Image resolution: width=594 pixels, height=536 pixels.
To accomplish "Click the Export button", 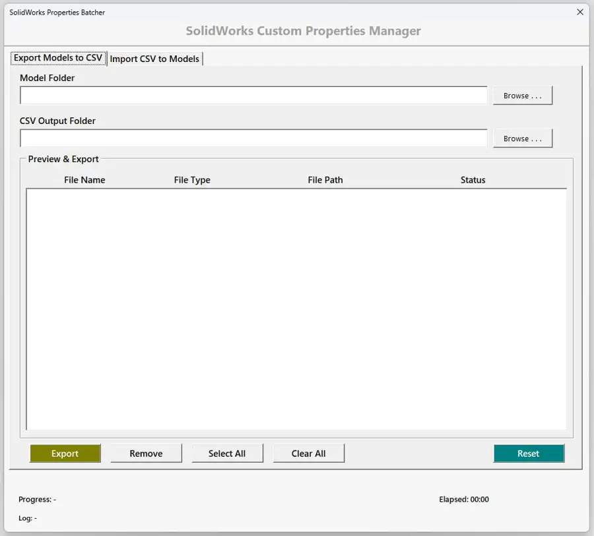I will (x=65, y=453).
